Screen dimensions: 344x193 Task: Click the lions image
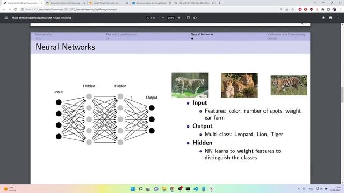[x=239, y=85]
